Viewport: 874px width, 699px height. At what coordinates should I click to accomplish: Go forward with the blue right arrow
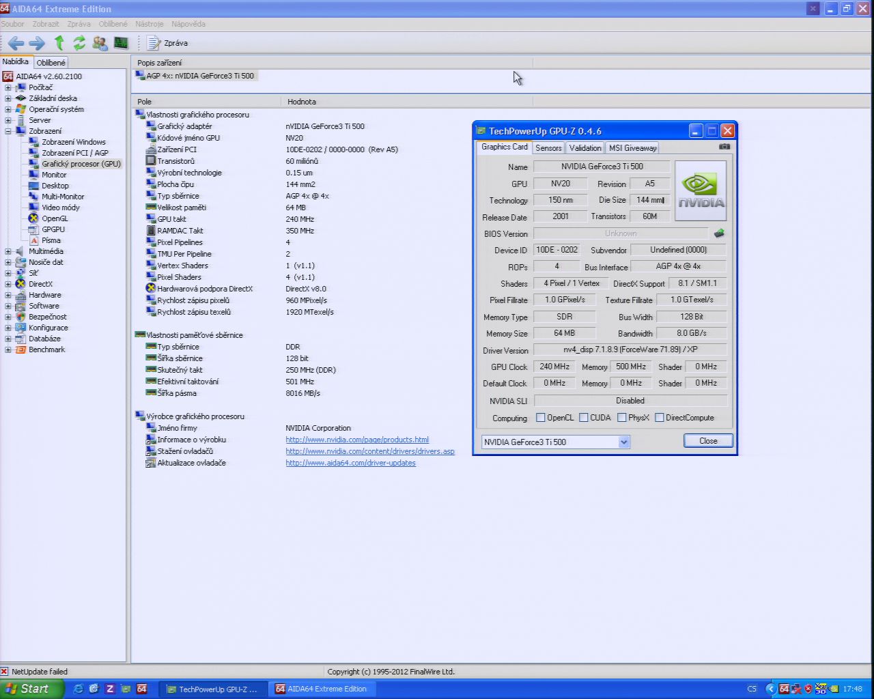(37, 43)
